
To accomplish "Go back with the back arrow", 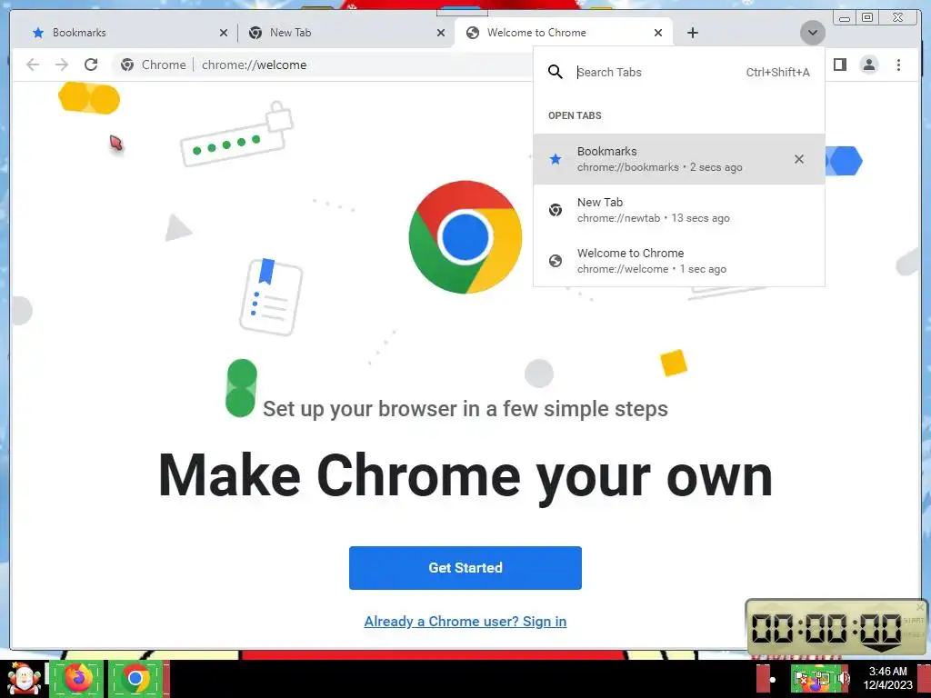I will [33, 65].
